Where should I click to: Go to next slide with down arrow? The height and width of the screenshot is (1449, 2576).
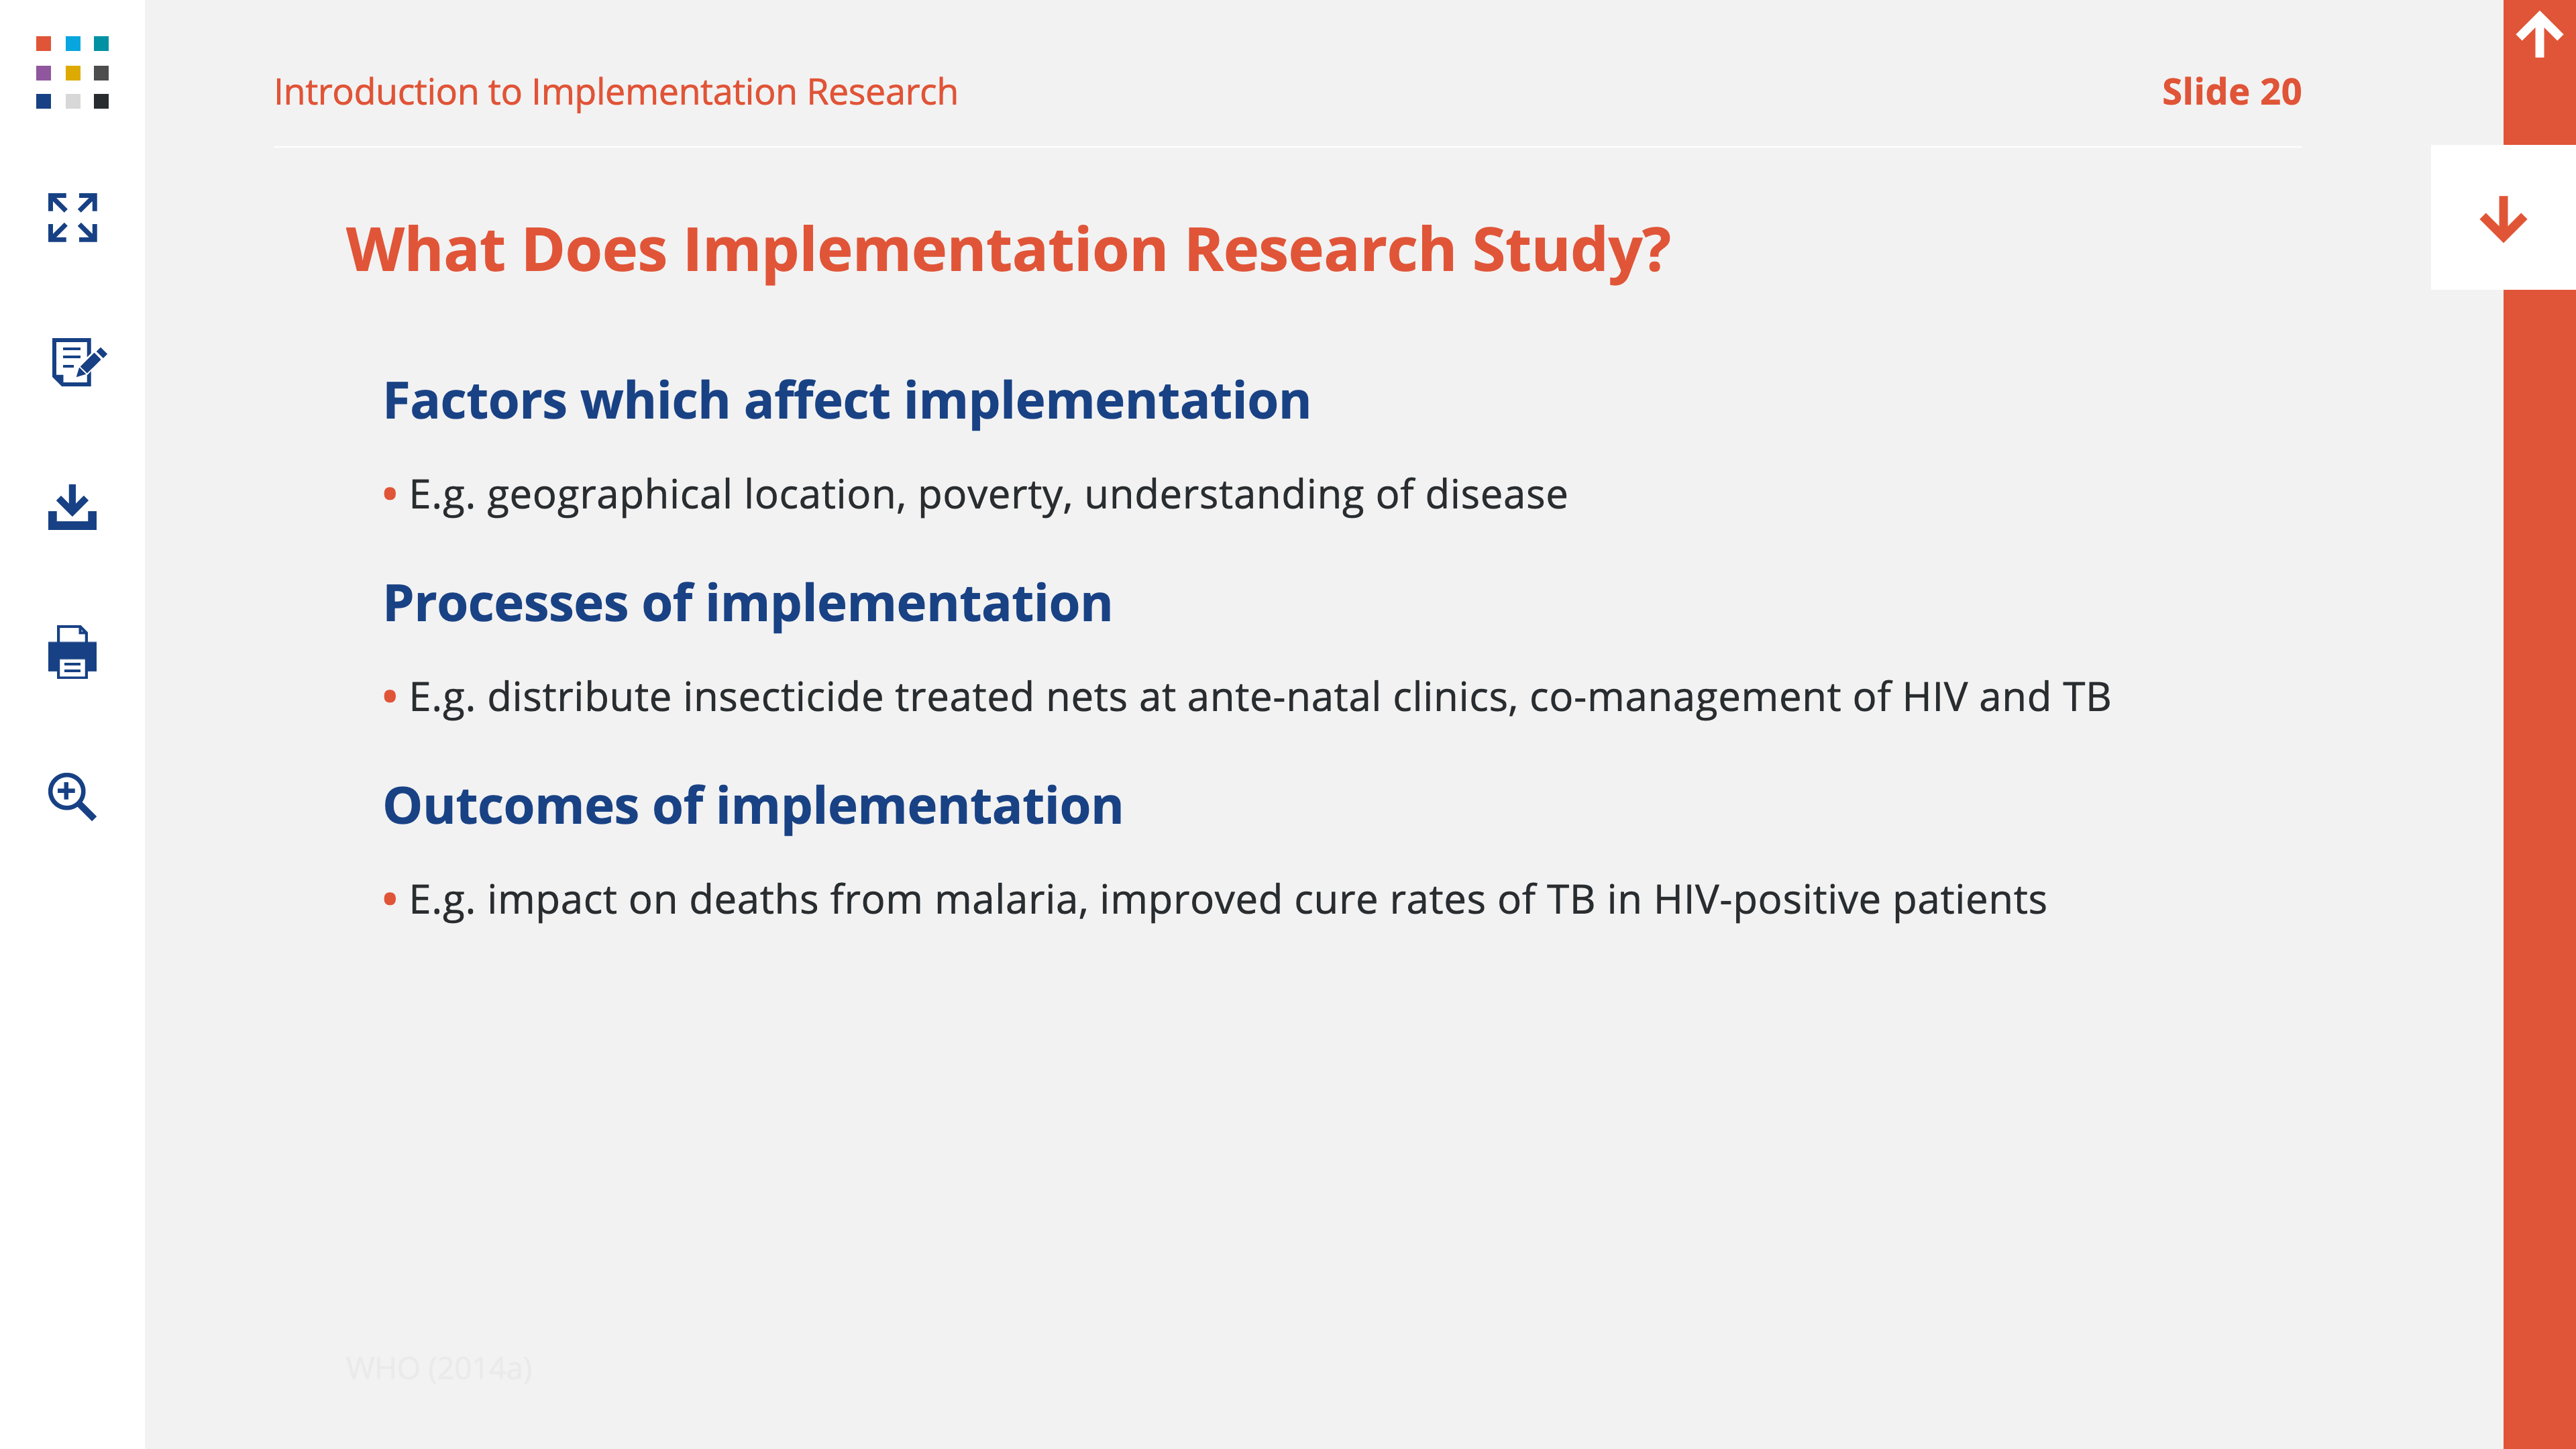[2503, 218]
